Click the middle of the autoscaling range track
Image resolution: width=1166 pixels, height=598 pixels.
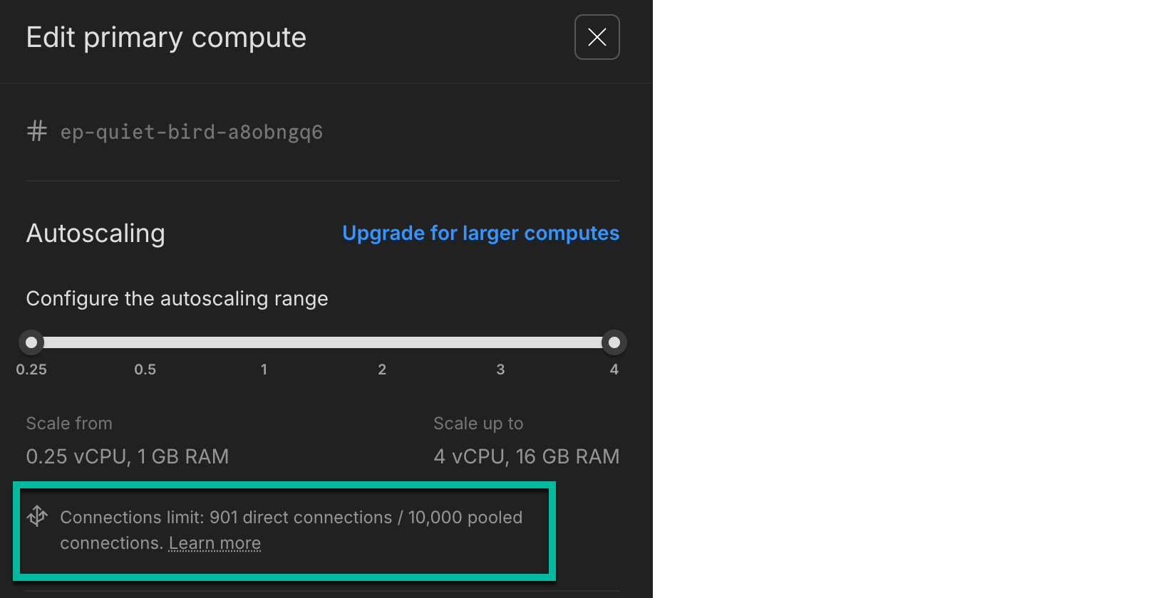[x=322, y=342]
